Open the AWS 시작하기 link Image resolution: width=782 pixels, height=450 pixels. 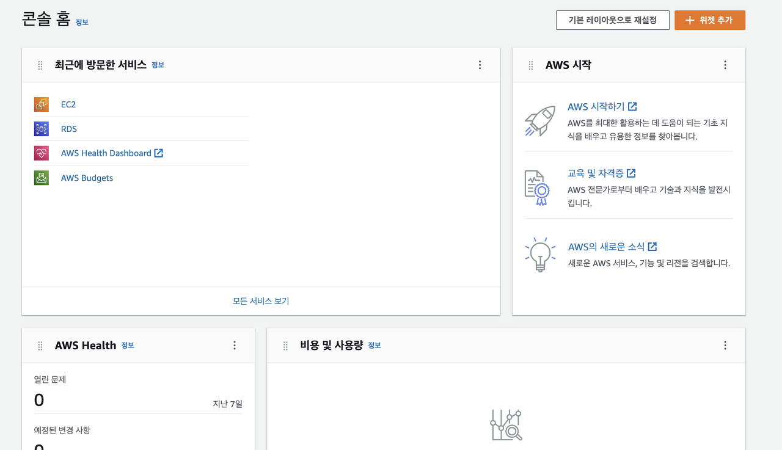[x=596, y=106]
